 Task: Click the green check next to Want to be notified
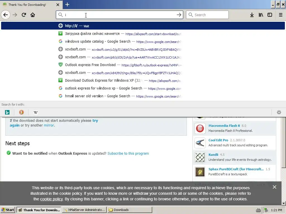coord(8,153)
